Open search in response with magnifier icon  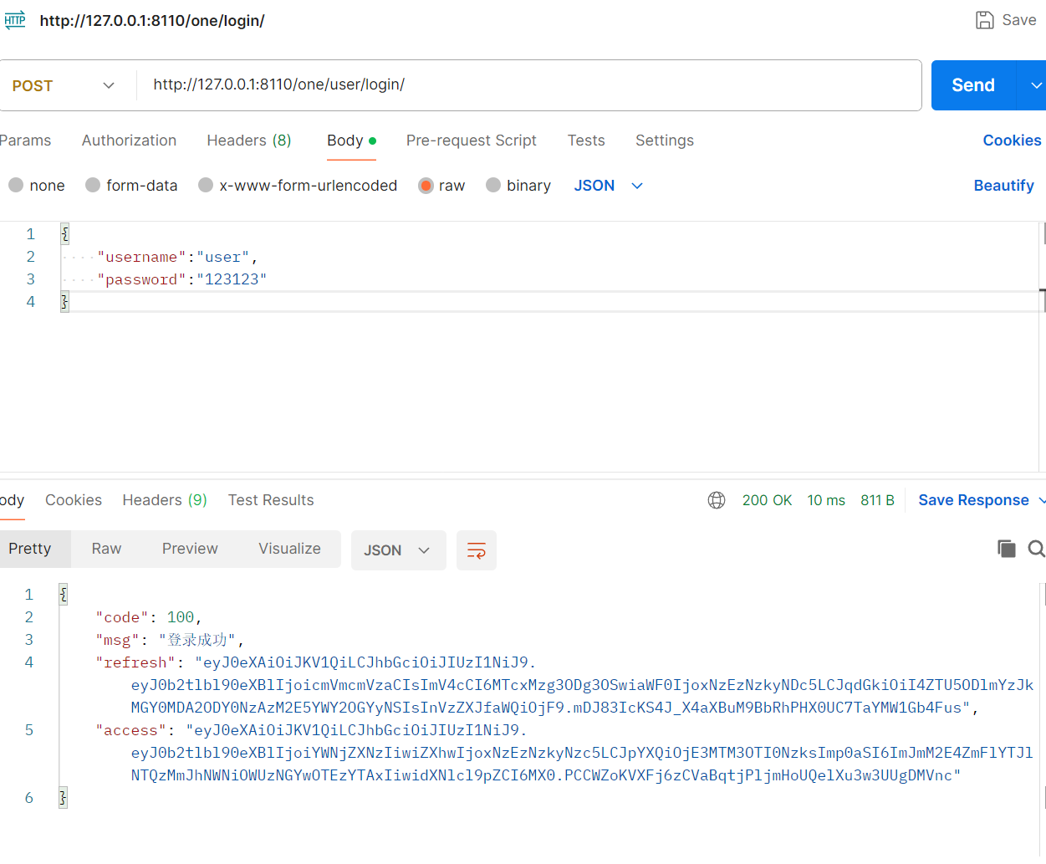click(1037, 549)
